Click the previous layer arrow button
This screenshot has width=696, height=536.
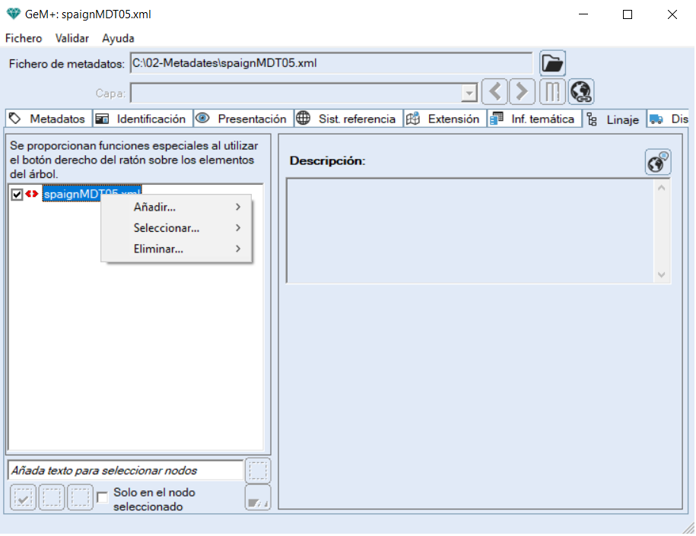click(494, 92)
